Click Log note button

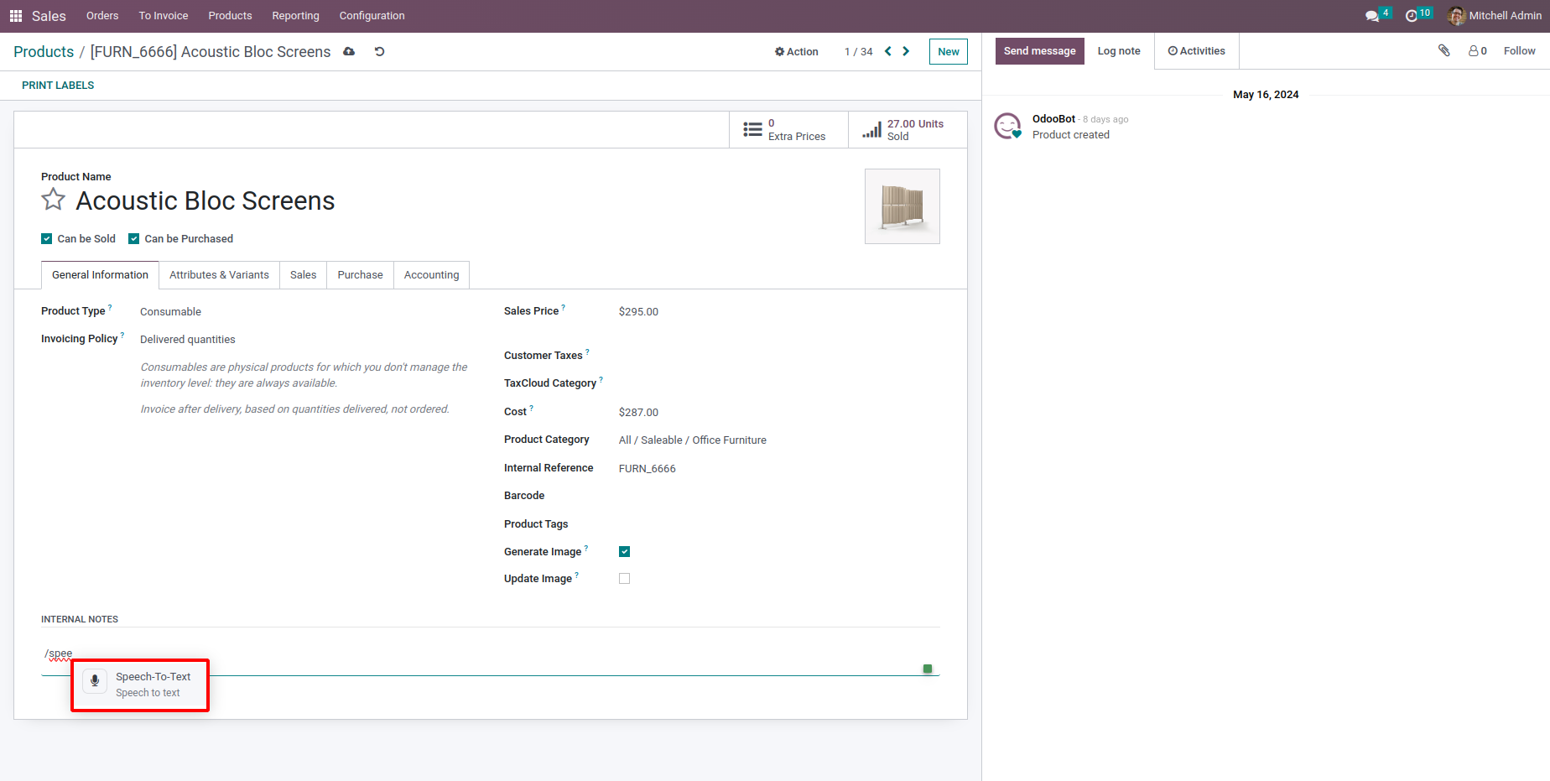pyautogui.click(x=1119, y=51)
